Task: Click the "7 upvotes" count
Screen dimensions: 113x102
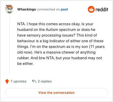Action: (x=18, y=81)
